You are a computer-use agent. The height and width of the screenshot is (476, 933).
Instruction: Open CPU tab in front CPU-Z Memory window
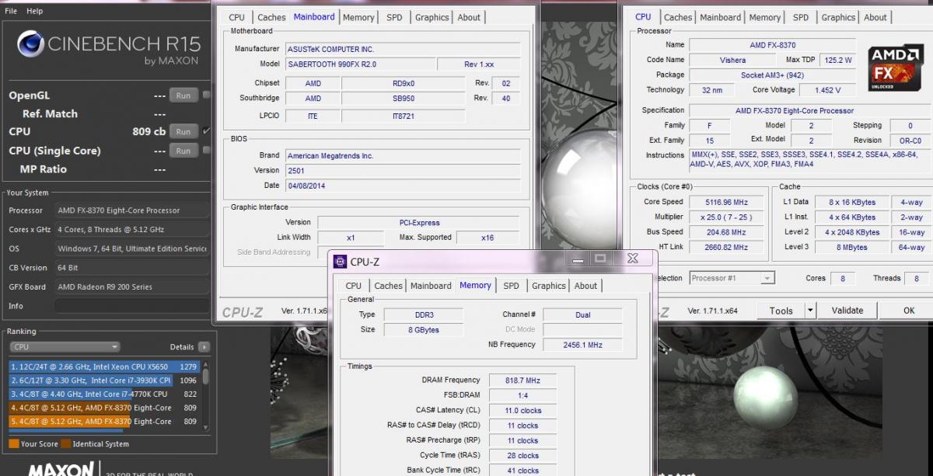(x=354, y=286)
